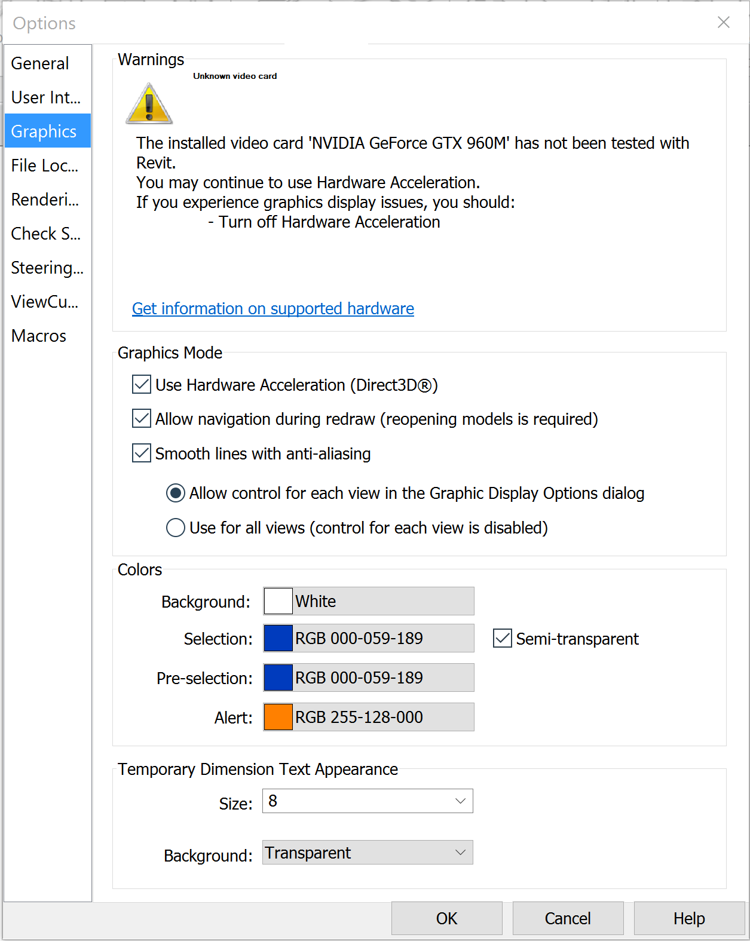Select the File Locations page
The image size is (750, 941).
pyautogui.click(x=45, y=165)
